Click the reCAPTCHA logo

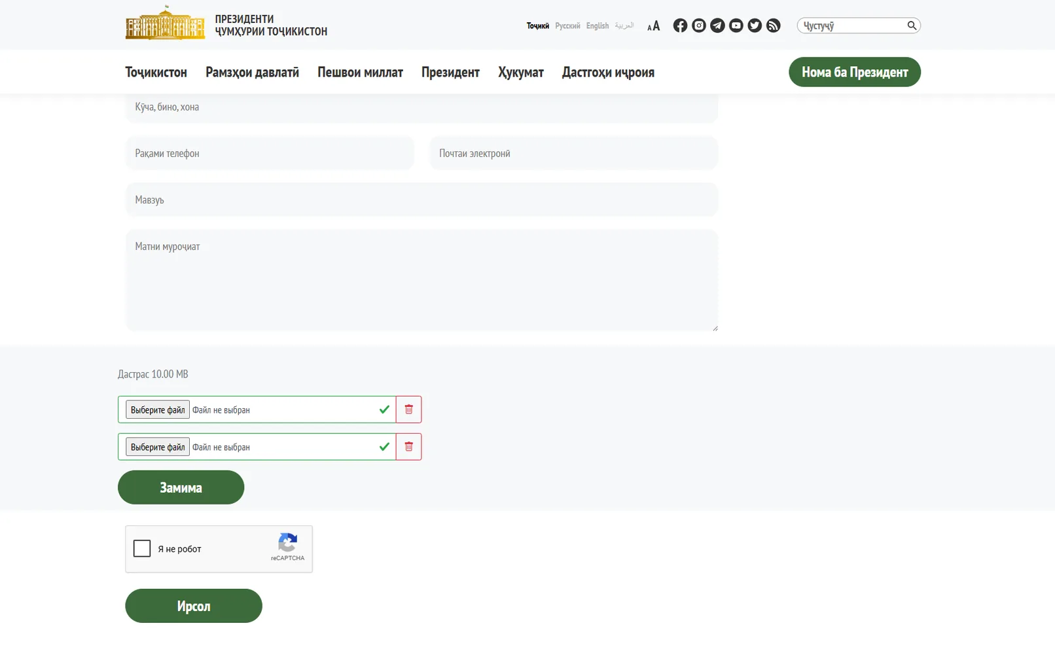click(x=287, y=543)
